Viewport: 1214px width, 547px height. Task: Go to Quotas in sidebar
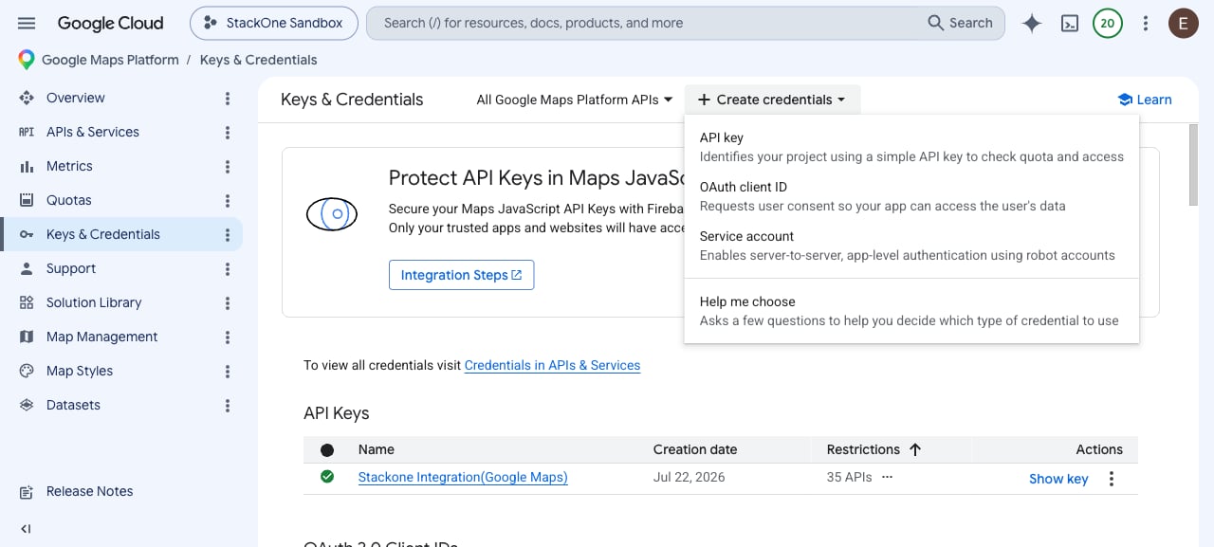click(69, 200)
